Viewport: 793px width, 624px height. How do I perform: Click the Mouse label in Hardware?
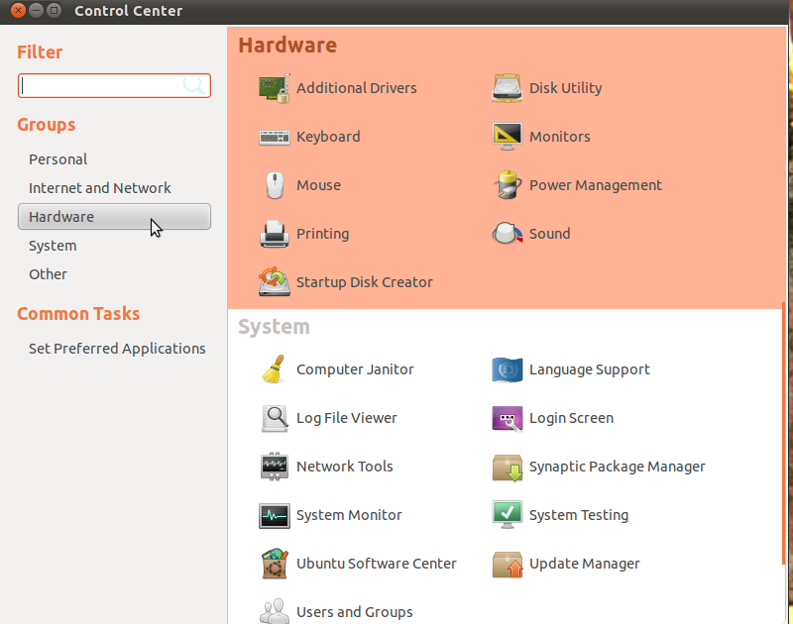pyautogui.click(x=318, y=185)
